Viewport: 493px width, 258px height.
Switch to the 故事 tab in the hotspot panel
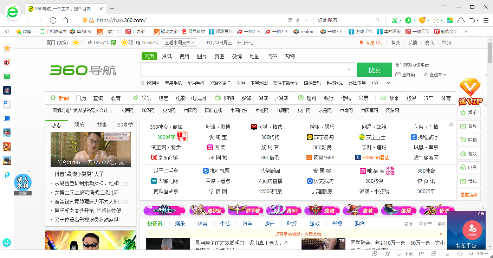pos(102,125)
